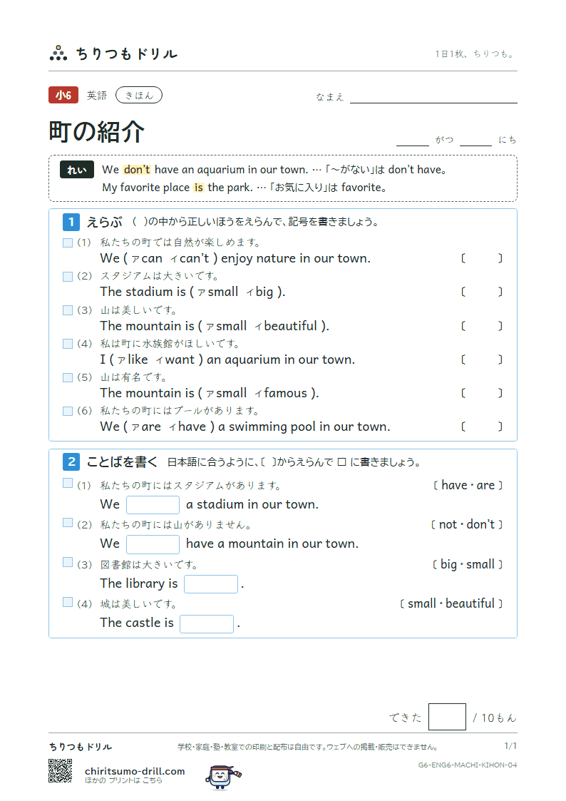Click option ア can in question (1)
Viewport: 566px width, 801px height.
(147, 259)
